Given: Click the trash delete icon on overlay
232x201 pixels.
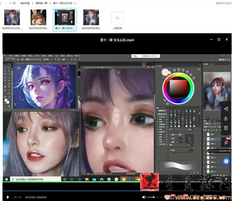Looking at the screenshot, I should click(x=226, y=128).
